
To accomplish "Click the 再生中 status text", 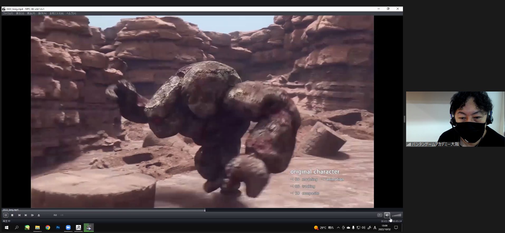I will [x=7, y=221].
